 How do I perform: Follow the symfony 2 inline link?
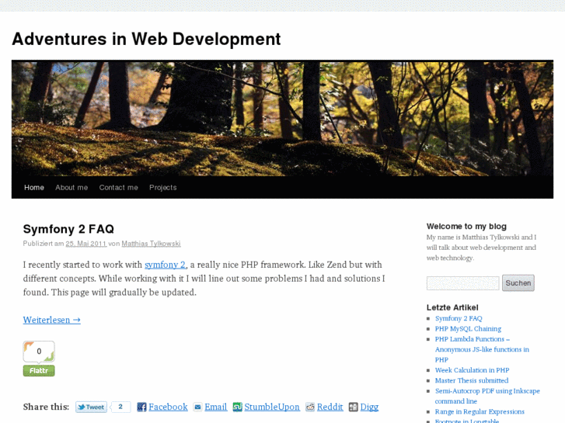coord(166,265)
